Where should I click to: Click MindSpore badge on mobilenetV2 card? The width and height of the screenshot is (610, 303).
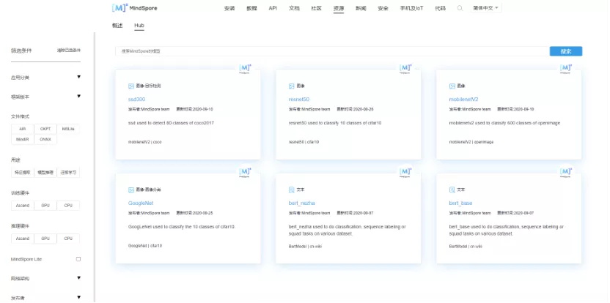click(565, 69)
